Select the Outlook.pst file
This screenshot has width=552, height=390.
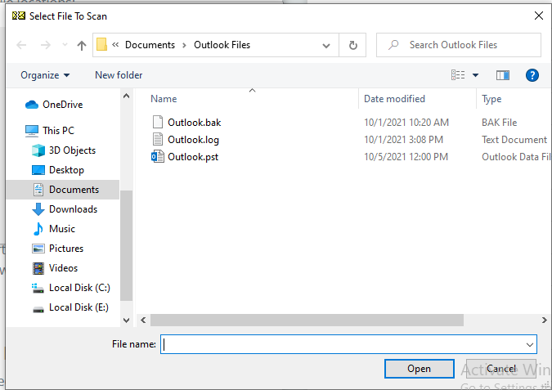click(x=193, y=157)
